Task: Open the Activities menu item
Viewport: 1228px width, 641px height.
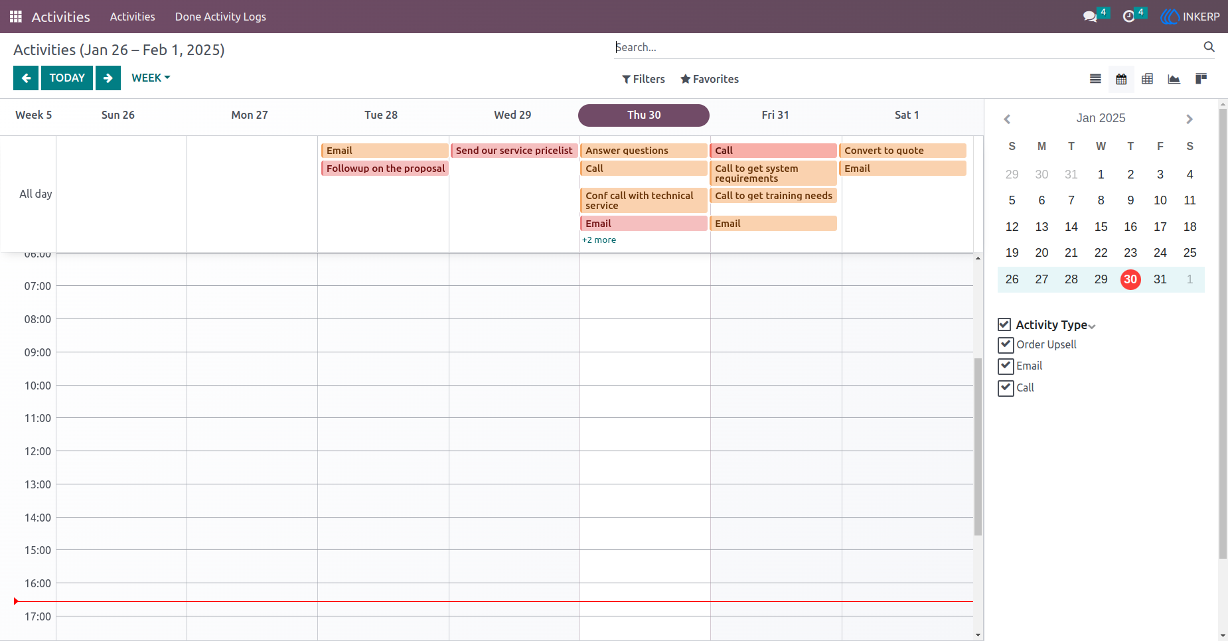Action: tap(133, 17)
